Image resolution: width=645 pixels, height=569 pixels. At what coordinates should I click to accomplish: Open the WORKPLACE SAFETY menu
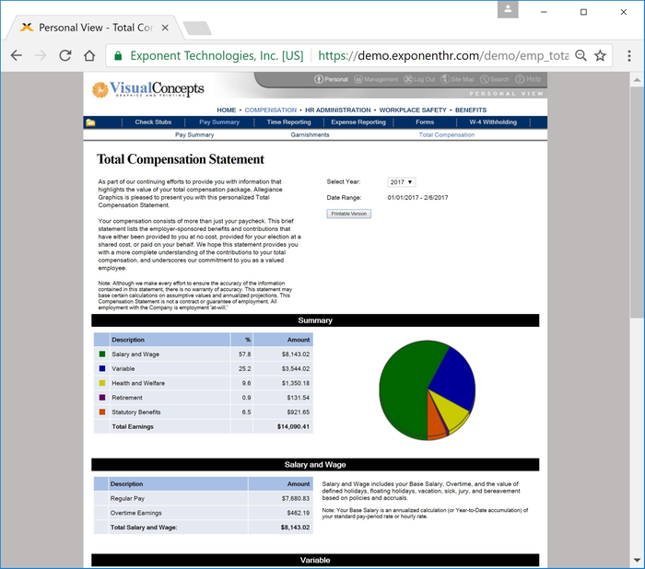pos(413,110)
